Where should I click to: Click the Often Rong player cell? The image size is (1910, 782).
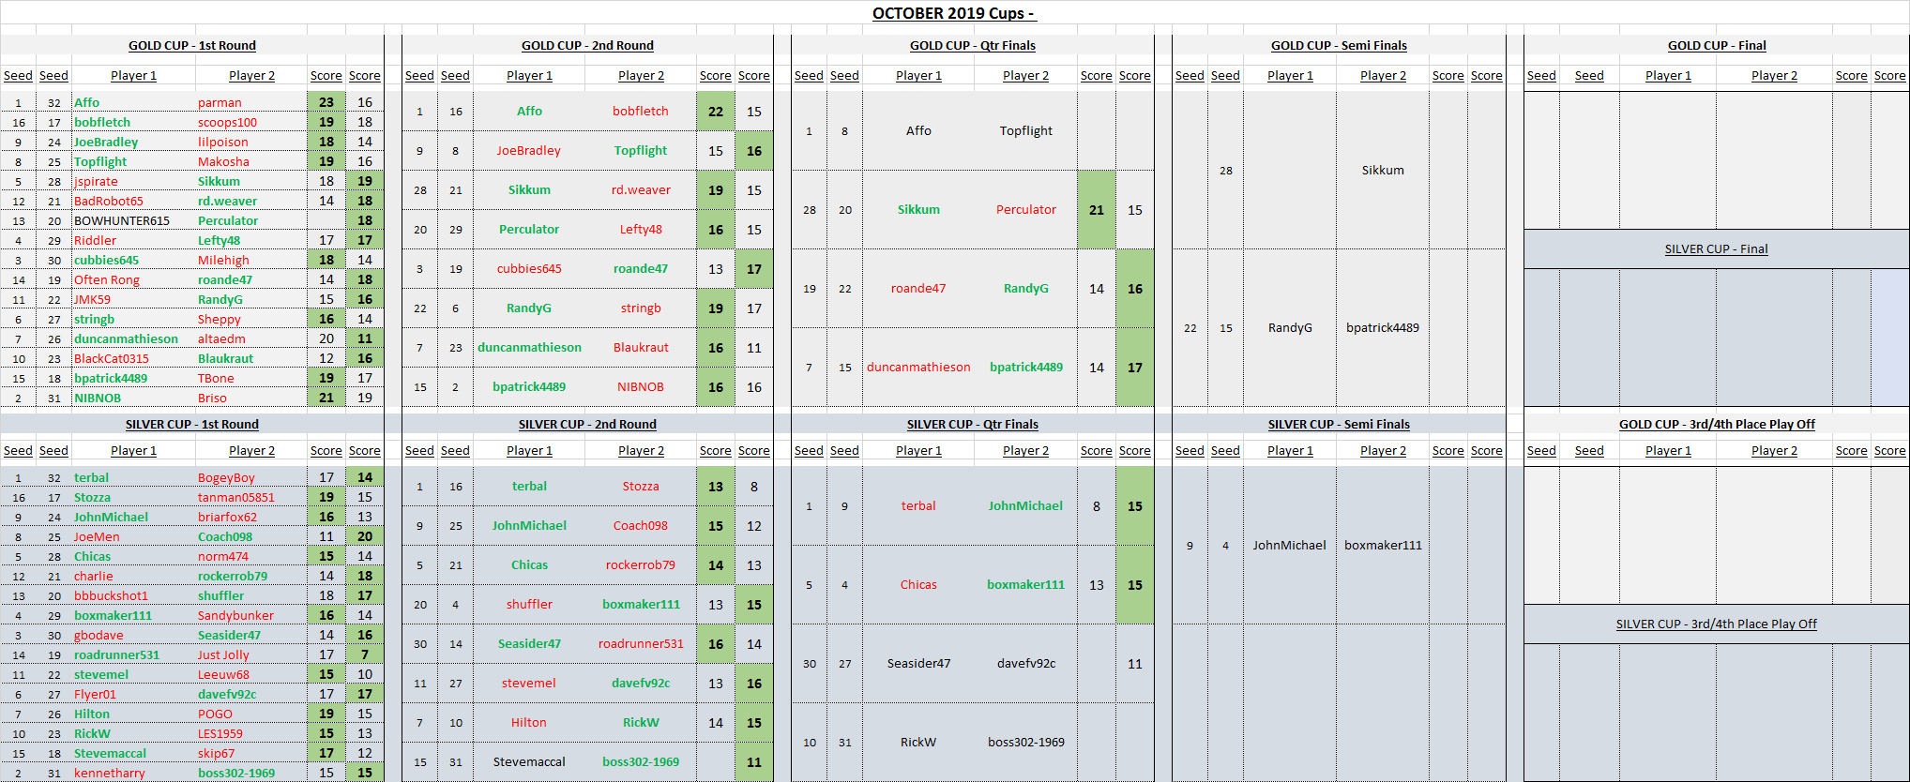(107, 279)
